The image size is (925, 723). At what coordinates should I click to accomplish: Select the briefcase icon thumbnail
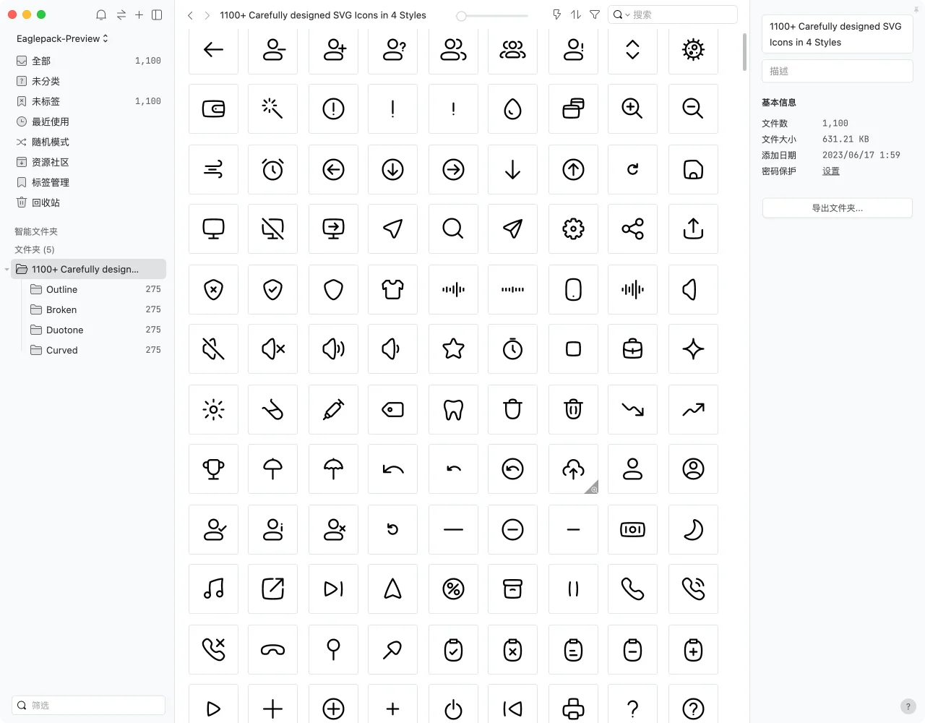[632, 348]
